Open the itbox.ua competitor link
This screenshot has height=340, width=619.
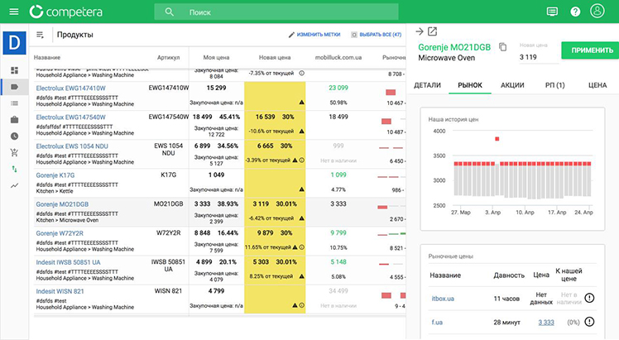click(443, 299)
